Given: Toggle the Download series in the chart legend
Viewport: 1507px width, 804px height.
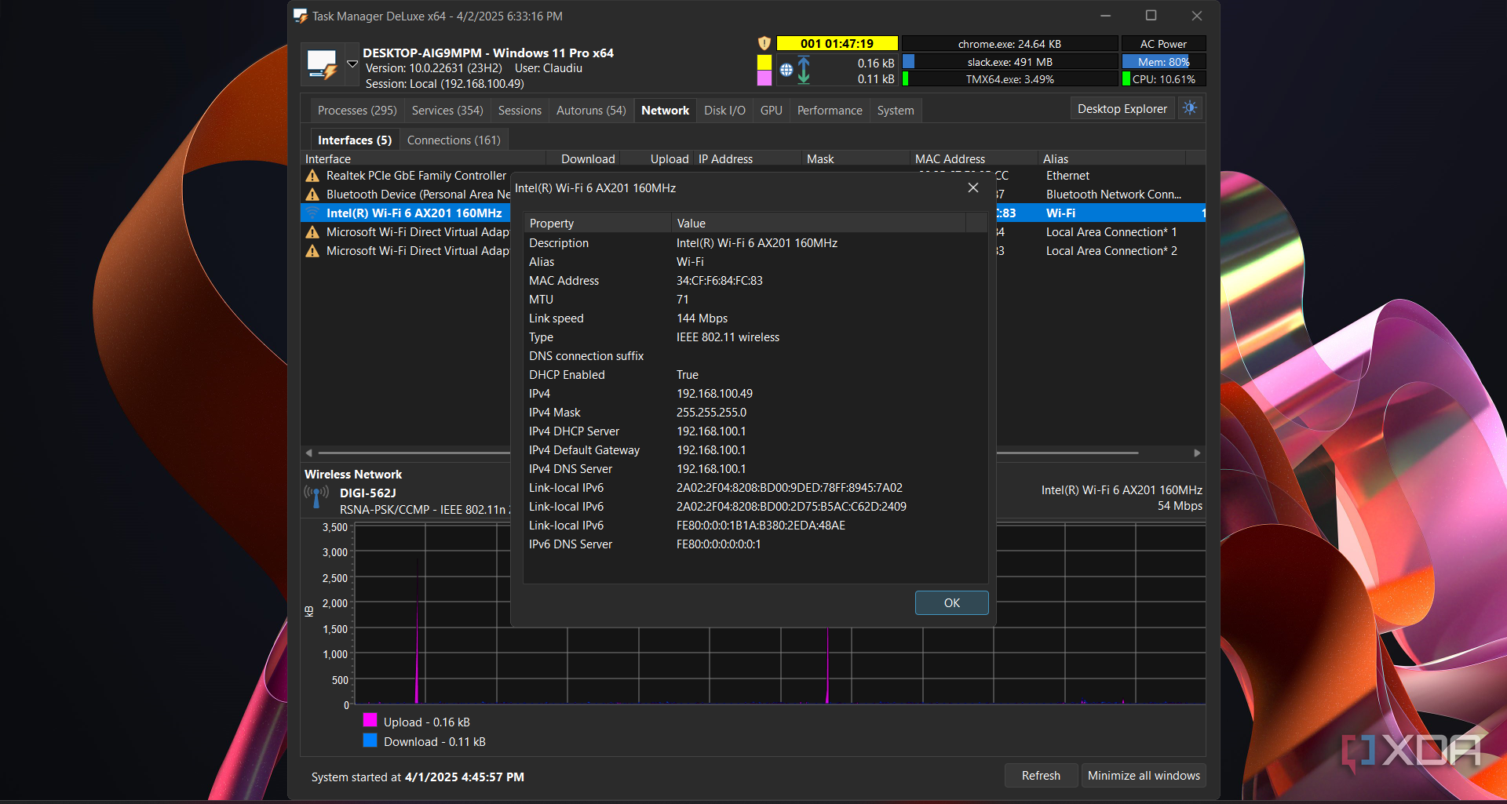Looking at the screenshot, I should click(370, 740).
